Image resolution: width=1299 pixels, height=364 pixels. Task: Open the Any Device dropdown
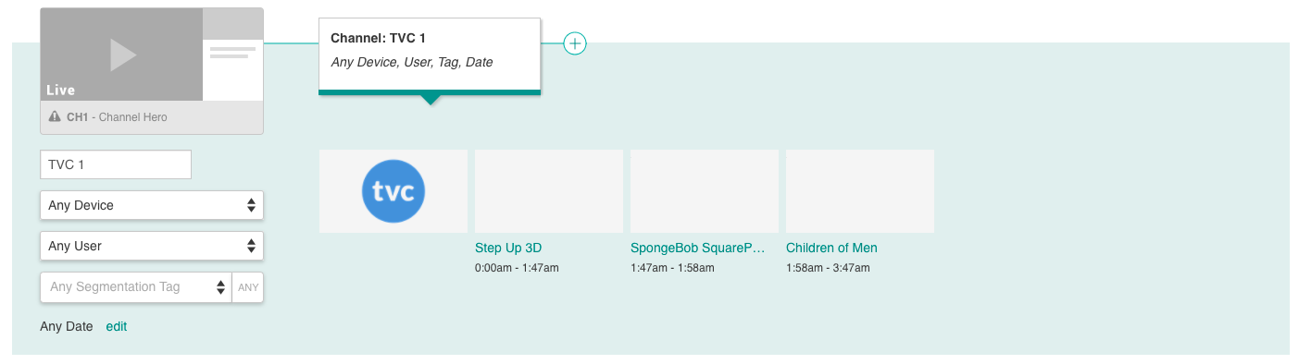point(152,205)
